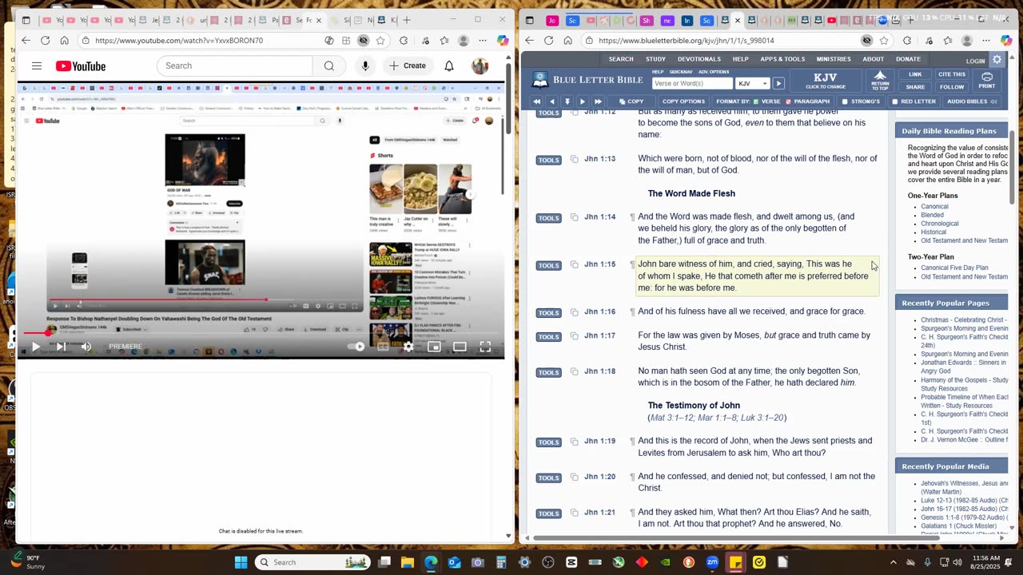The image size is (1023, 575).
Task: Click the YouTube search magnifier button
Action: coord(328,66)
